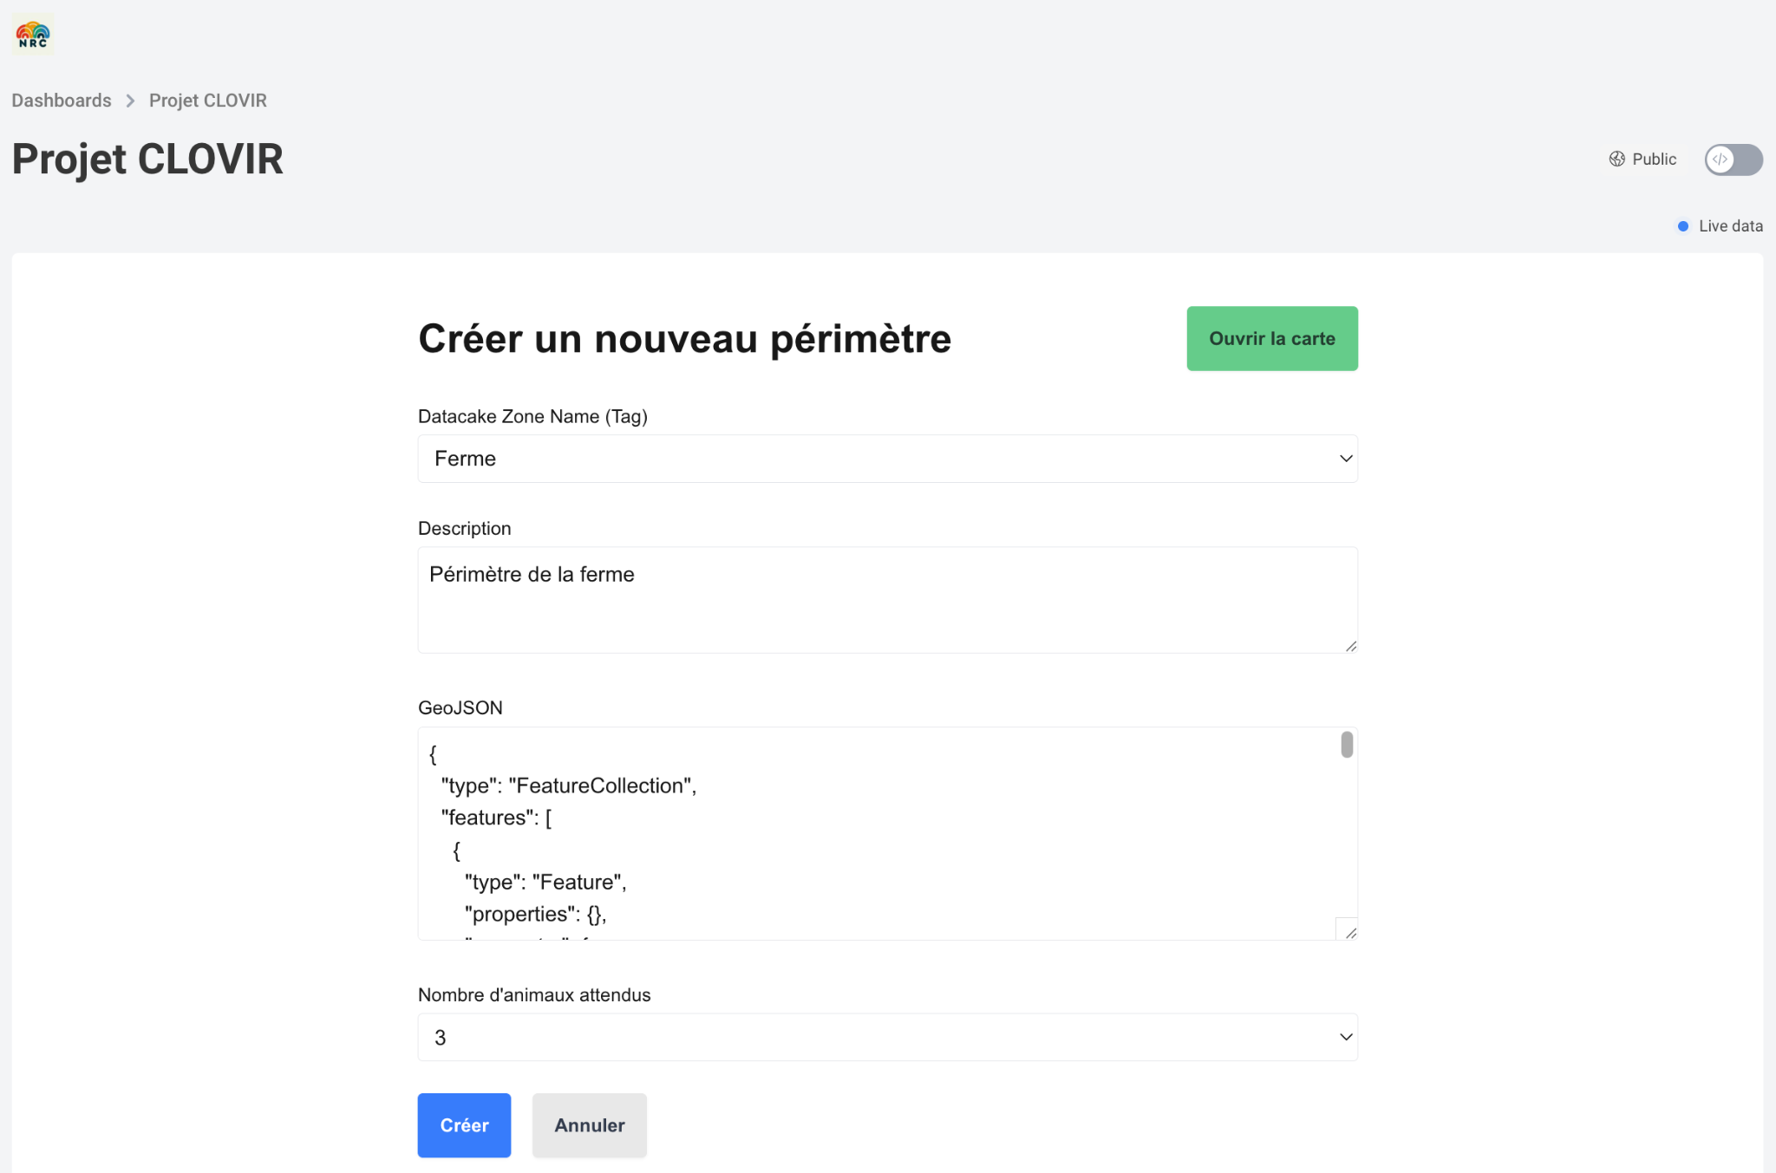
Task: Click the GeoJSON textarea scrollbar thumb
Action: (1346, 745)
